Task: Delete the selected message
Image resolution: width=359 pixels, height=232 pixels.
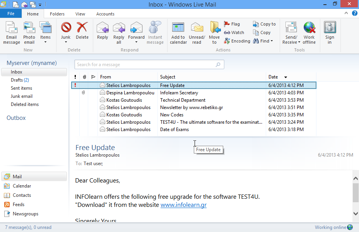Action: pyautogui.click(x=82, y=31)
